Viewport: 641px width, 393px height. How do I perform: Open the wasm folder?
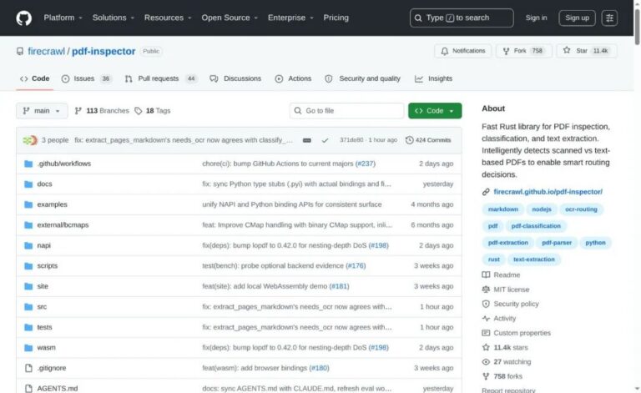pos(46,348)
